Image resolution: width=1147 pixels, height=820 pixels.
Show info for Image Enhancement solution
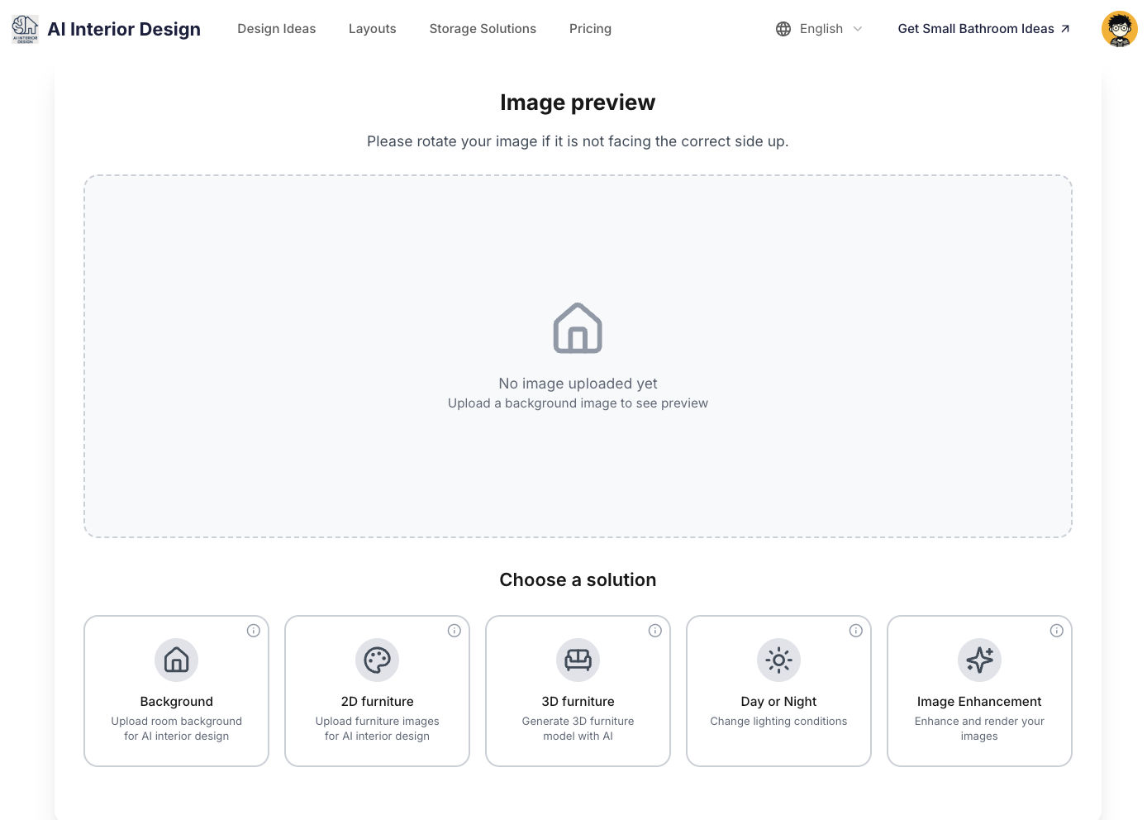tap(1057, 631)
